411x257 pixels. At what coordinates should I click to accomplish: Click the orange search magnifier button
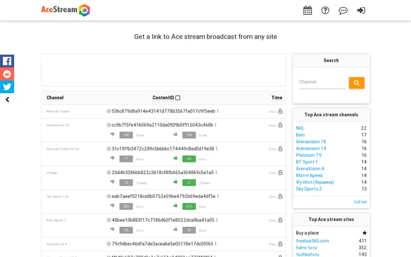(x=356, y=83)
